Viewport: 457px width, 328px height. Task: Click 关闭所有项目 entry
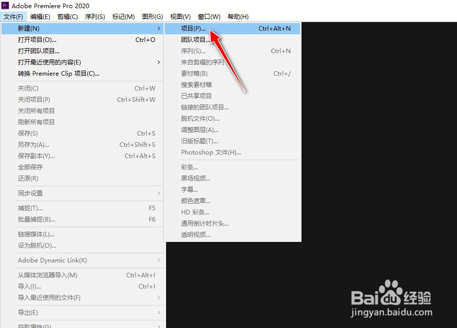point(82,111)
